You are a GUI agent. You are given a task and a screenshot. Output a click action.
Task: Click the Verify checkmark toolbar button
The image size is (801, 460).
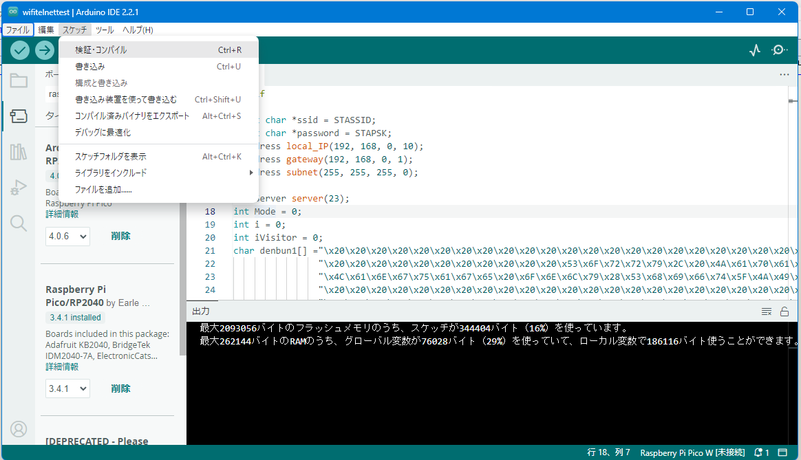point(20,50)
